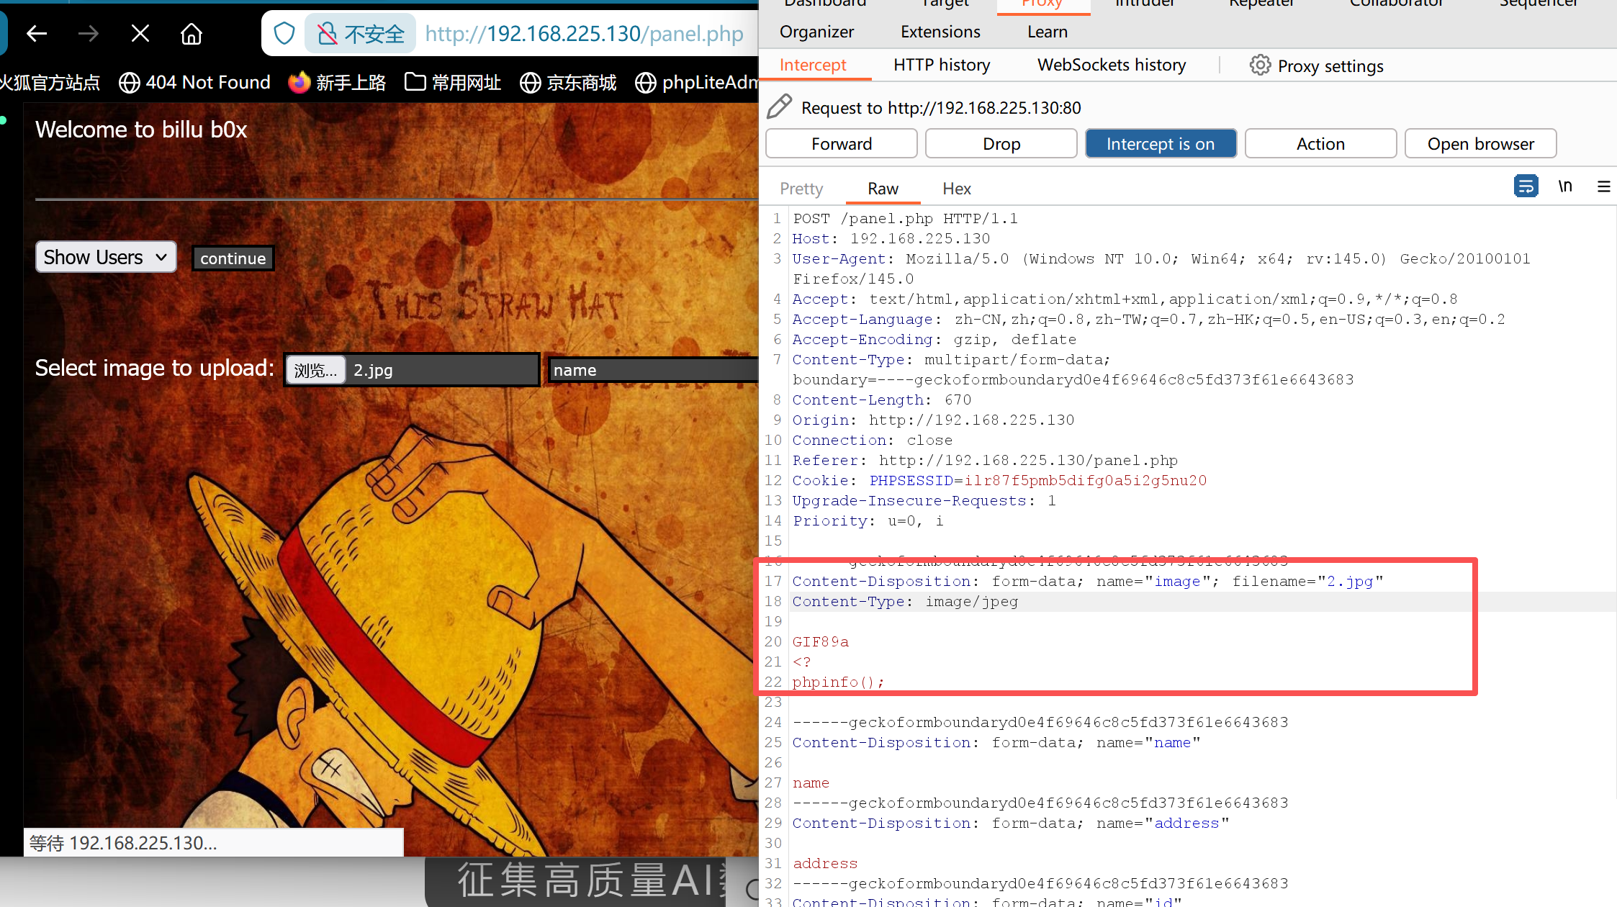
Task: Click the browser home icon
Action: click(191, 33)
